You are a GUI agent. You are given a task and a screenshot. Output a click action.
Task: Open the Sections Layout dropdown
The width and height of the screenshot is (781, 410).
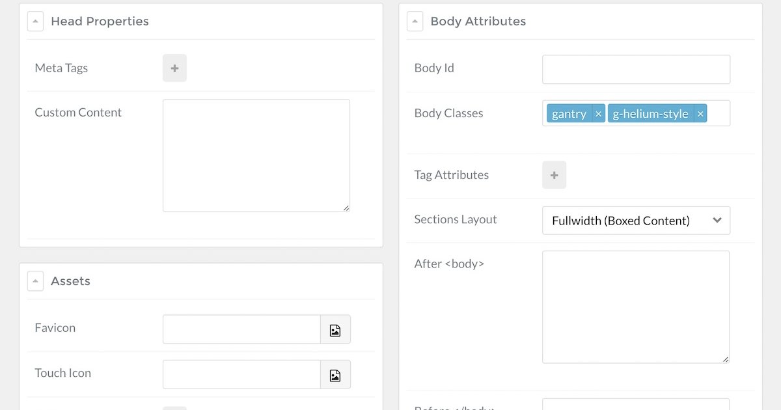pyautogui.click(x=636, y=221)
